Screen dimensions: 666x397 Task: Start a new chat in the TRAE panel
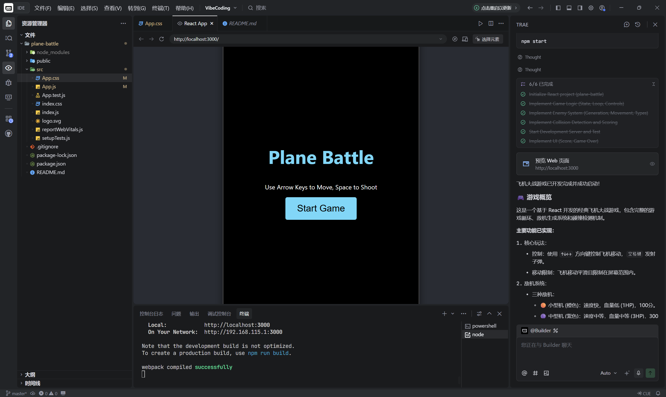coord(626,25)
